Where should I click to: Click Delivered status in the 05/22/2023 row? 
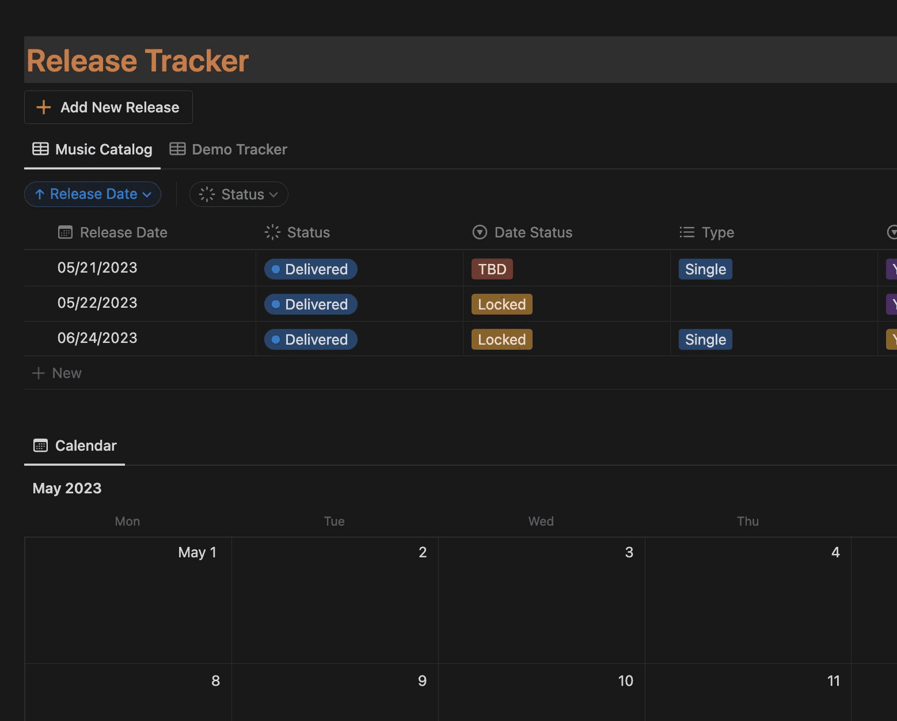[x=311, y=304]
